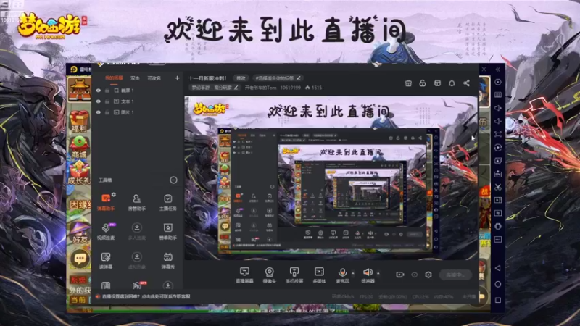Open the customer service help link

(x=147, y=296)
